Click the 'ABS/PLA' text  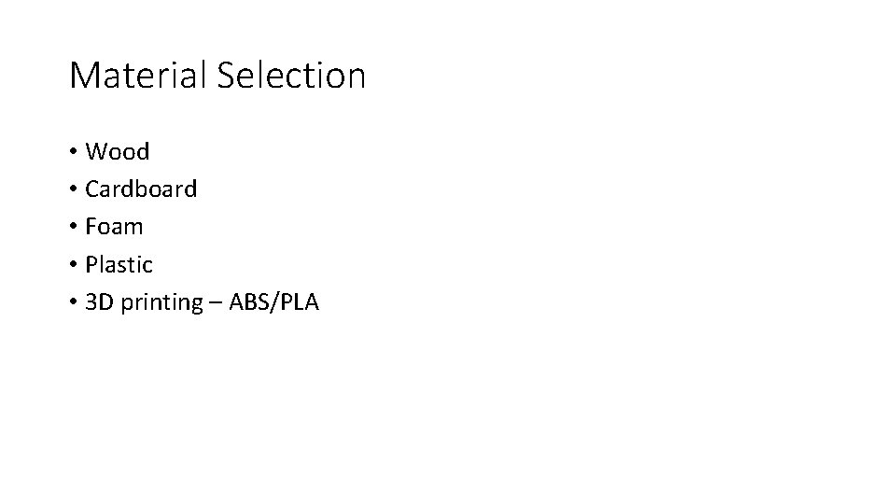click(x=273, y=302)
